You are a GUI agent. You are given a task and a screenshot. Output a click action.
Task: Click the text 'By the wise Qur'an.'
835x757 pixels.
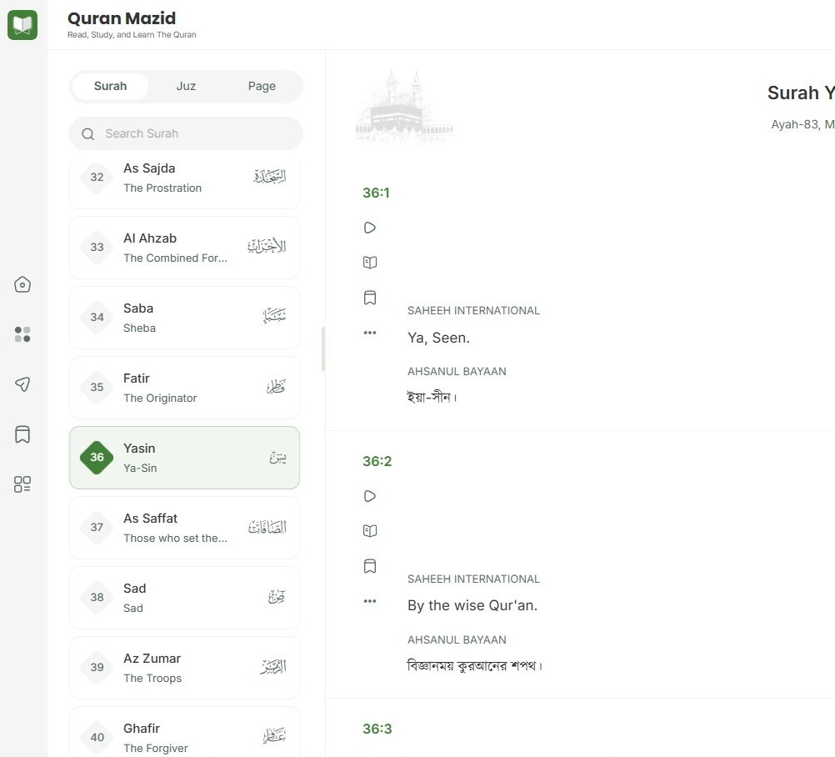[x=472, y=606]
